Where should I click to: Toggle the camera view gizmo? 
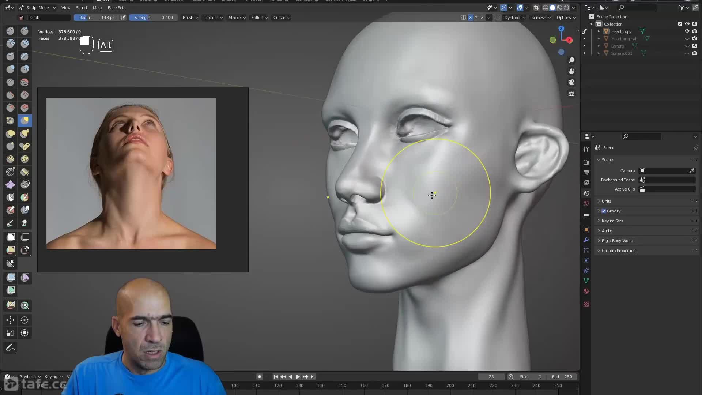(x=571, y=82)
